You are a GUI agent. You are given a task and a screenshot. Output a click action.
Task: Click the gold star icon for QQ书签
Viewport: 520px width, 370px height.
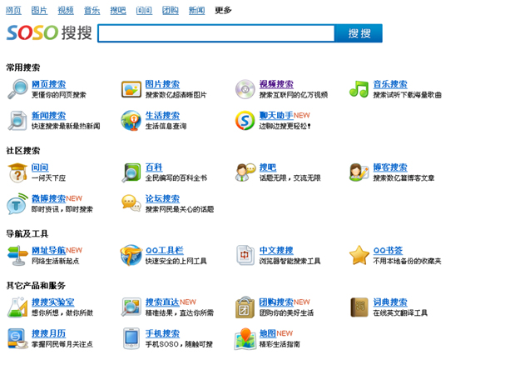[x=359, y=255]
